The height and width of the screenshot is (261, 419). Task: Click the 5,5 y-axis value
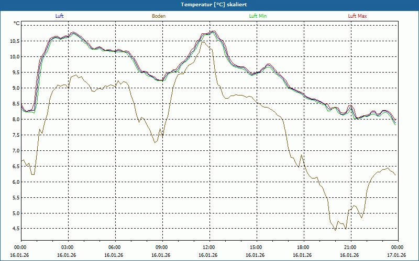tap(16, 198)
